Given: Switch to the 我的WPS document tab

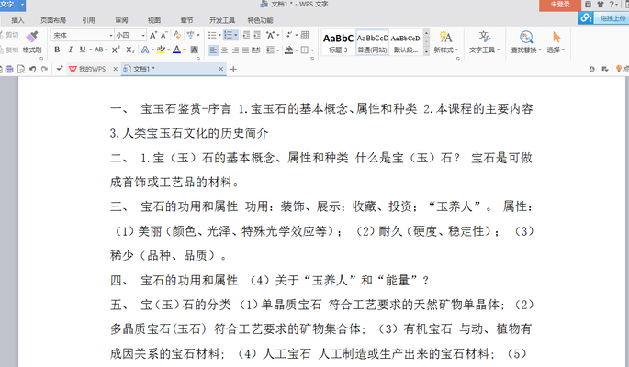Looking at the screenshot, I should tap(92, 69).
